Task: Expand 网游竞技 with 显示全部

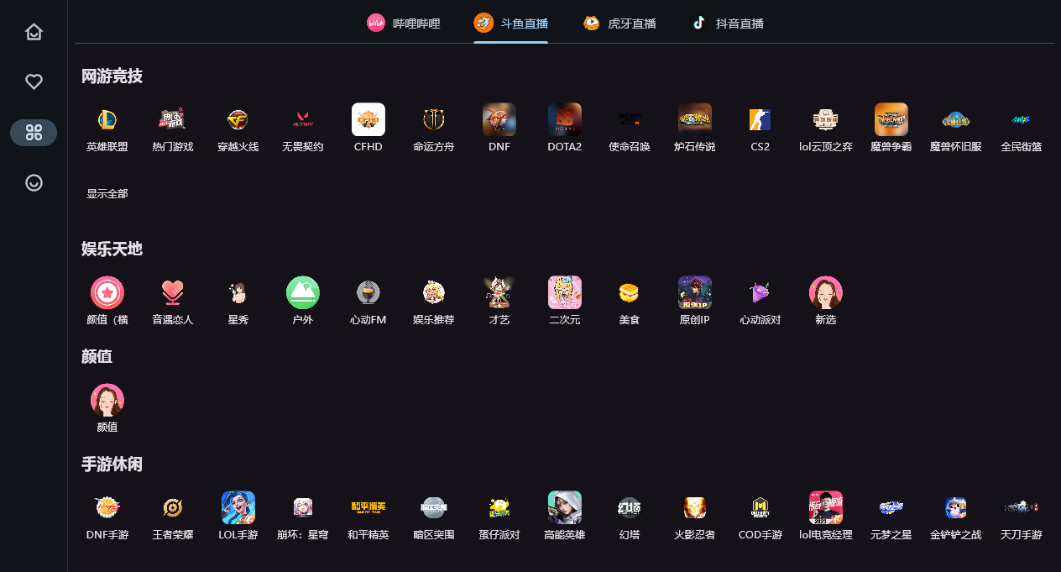Action: (x=107, y=194)
